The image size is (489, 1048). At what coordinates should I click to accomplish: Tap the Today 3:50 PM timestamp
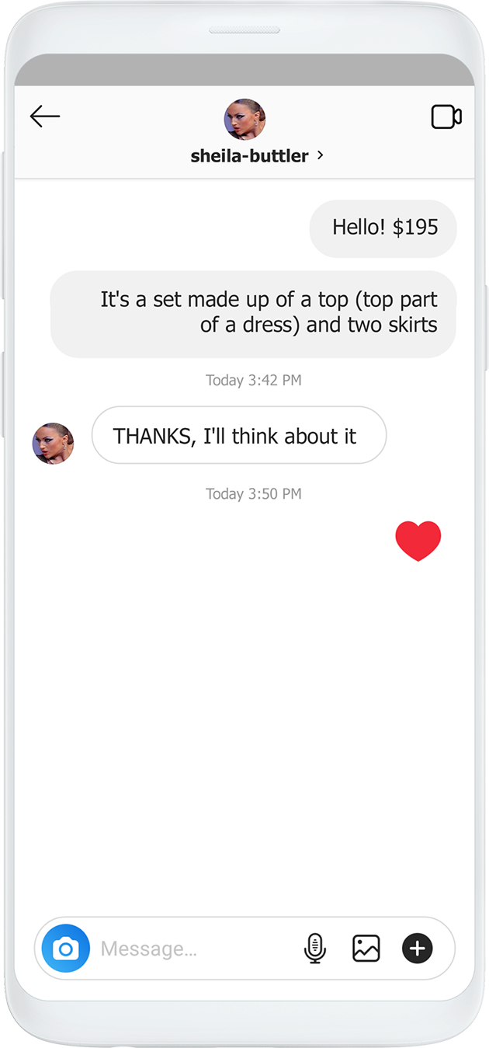[253, 493]
